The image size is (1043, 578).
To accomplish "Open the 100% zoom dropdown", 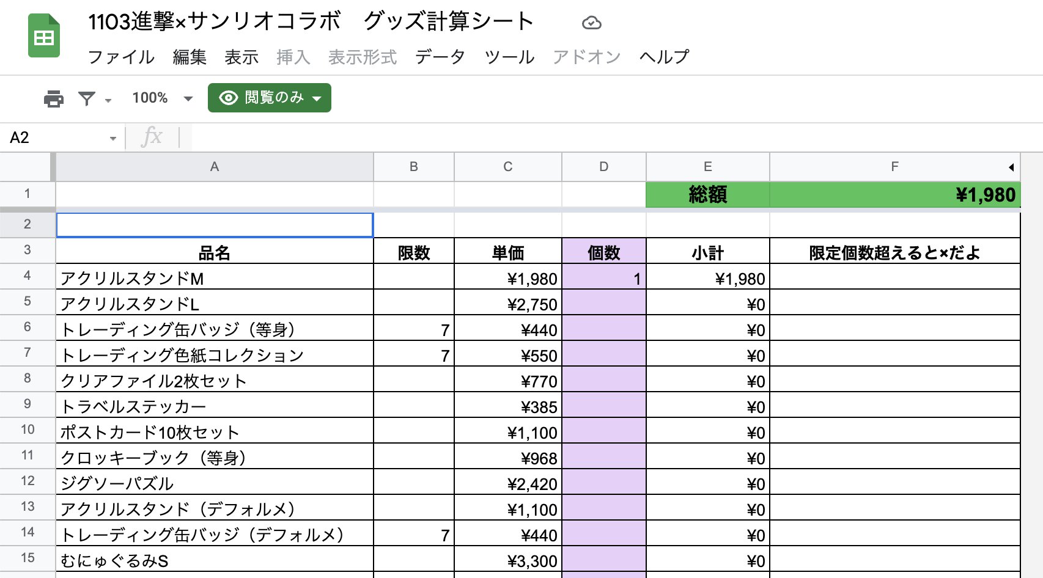I will [162, 98].
